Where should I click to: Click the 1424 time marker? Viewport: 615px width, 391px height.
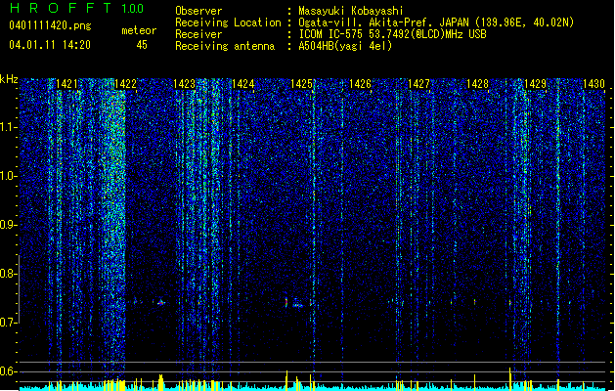pyautogui.click(x=243, y=84)
